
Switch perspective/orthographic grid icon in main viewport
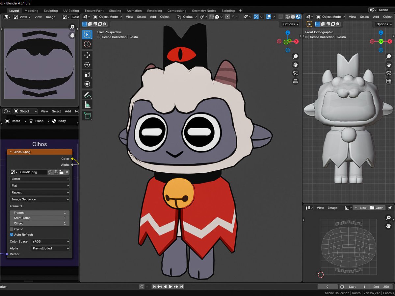[296, 81]
